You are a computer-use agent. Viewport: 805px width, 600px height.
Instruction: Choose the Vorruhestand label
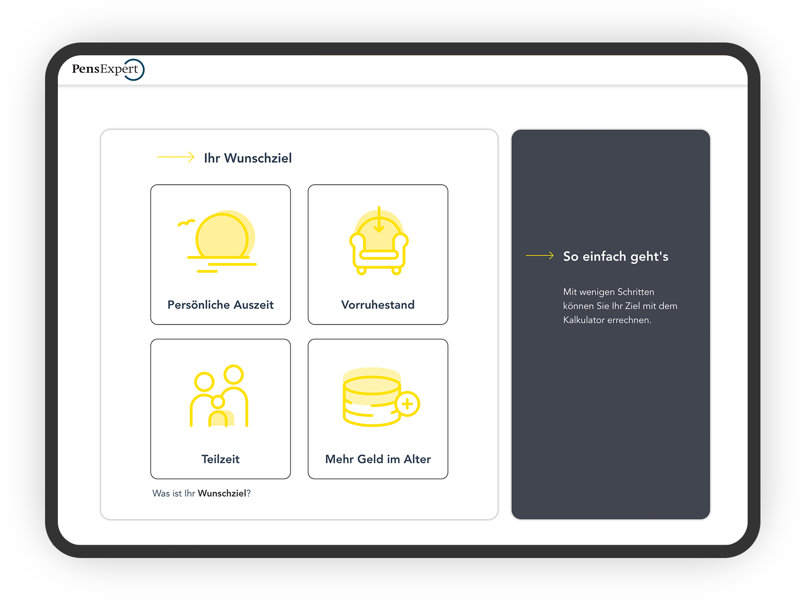pyautogui.click(x=378, y=305)
